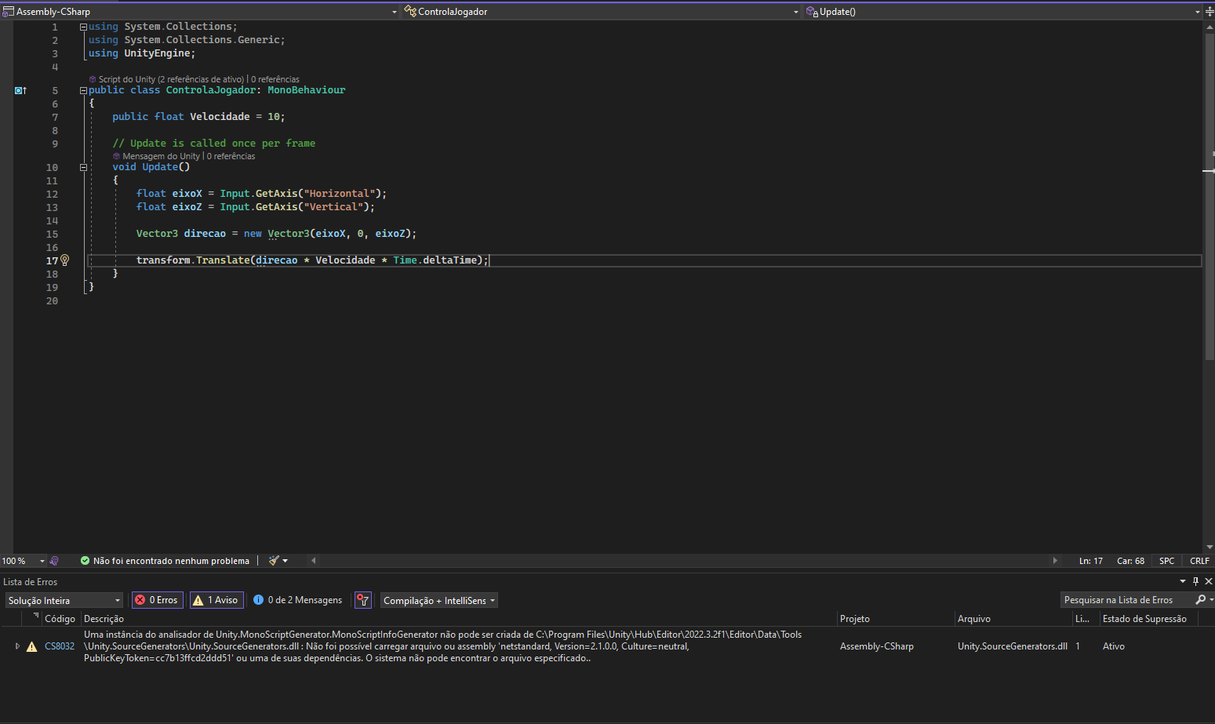
Task: Click 'MonoBehaviour' base class in code
Action: point(306,90)
